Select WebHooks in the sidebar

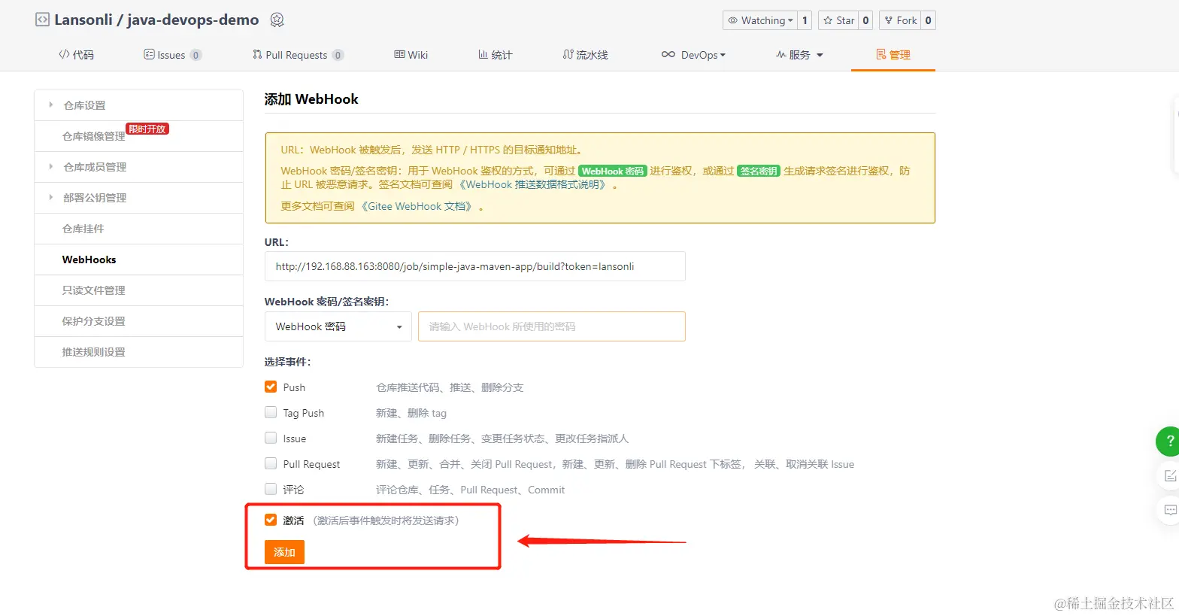pos(139,259)
